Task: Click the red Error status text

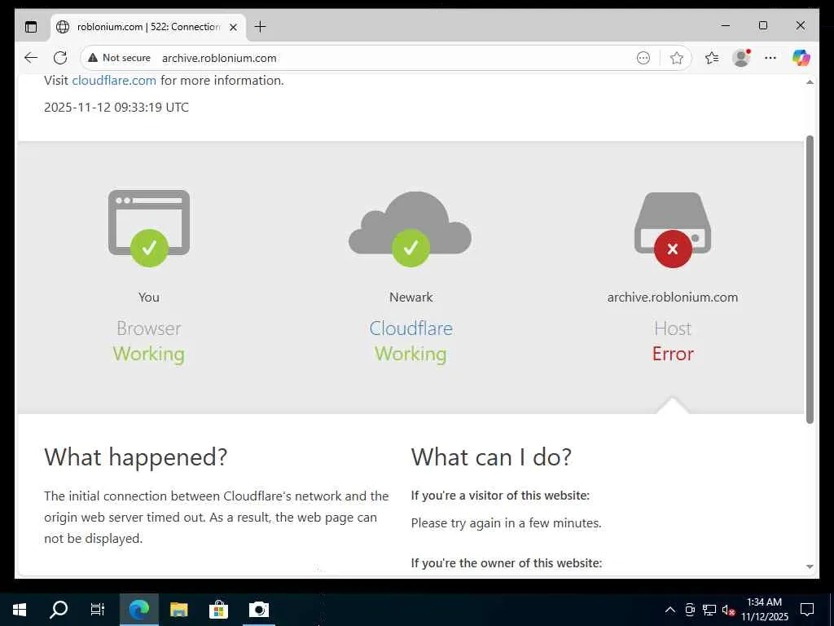Action: click(x=673, y=354)
